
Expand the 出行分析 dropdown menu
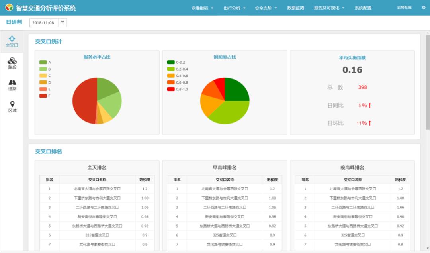234,8
